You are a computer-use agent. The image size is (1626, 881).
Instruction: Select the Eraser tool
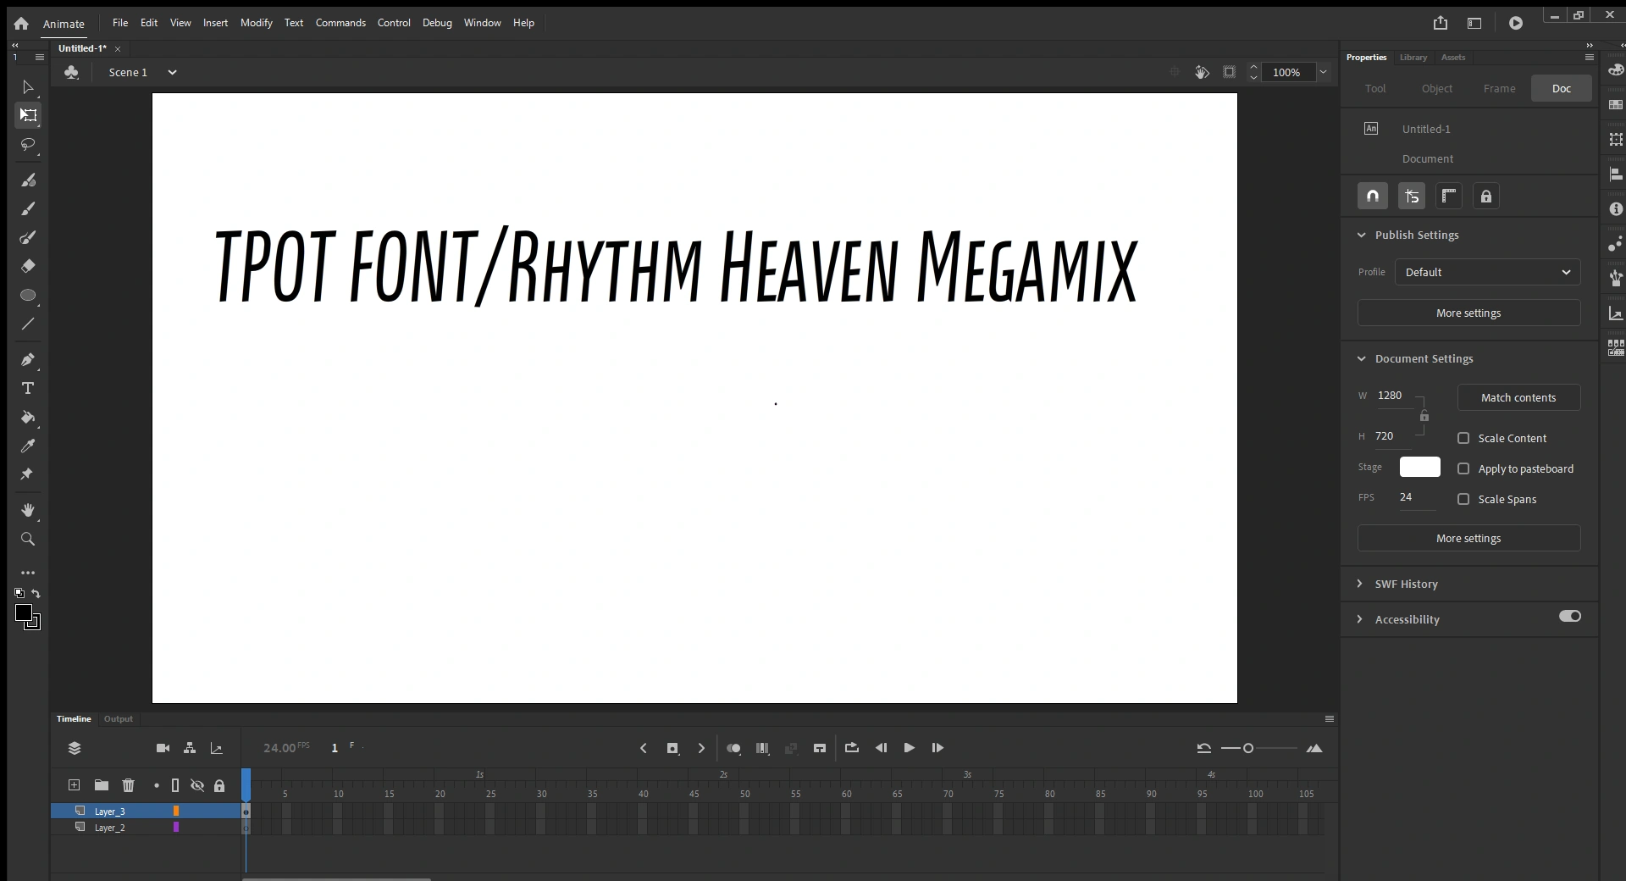(x=28, y=267)
